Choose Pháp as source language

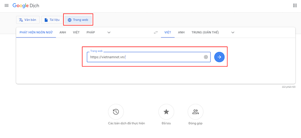click(x=91, y=32)
